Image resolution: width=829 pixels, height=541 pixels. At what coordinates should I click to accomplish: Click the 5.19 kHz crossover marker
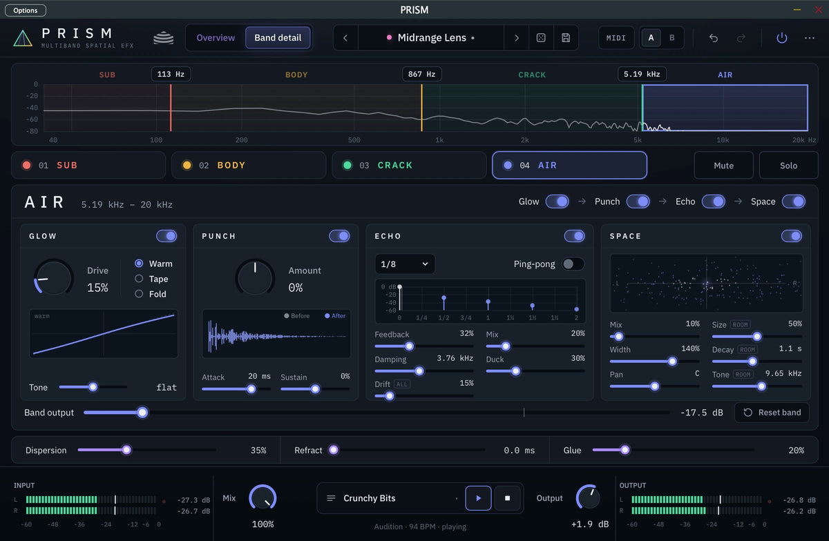click(642, 75)
